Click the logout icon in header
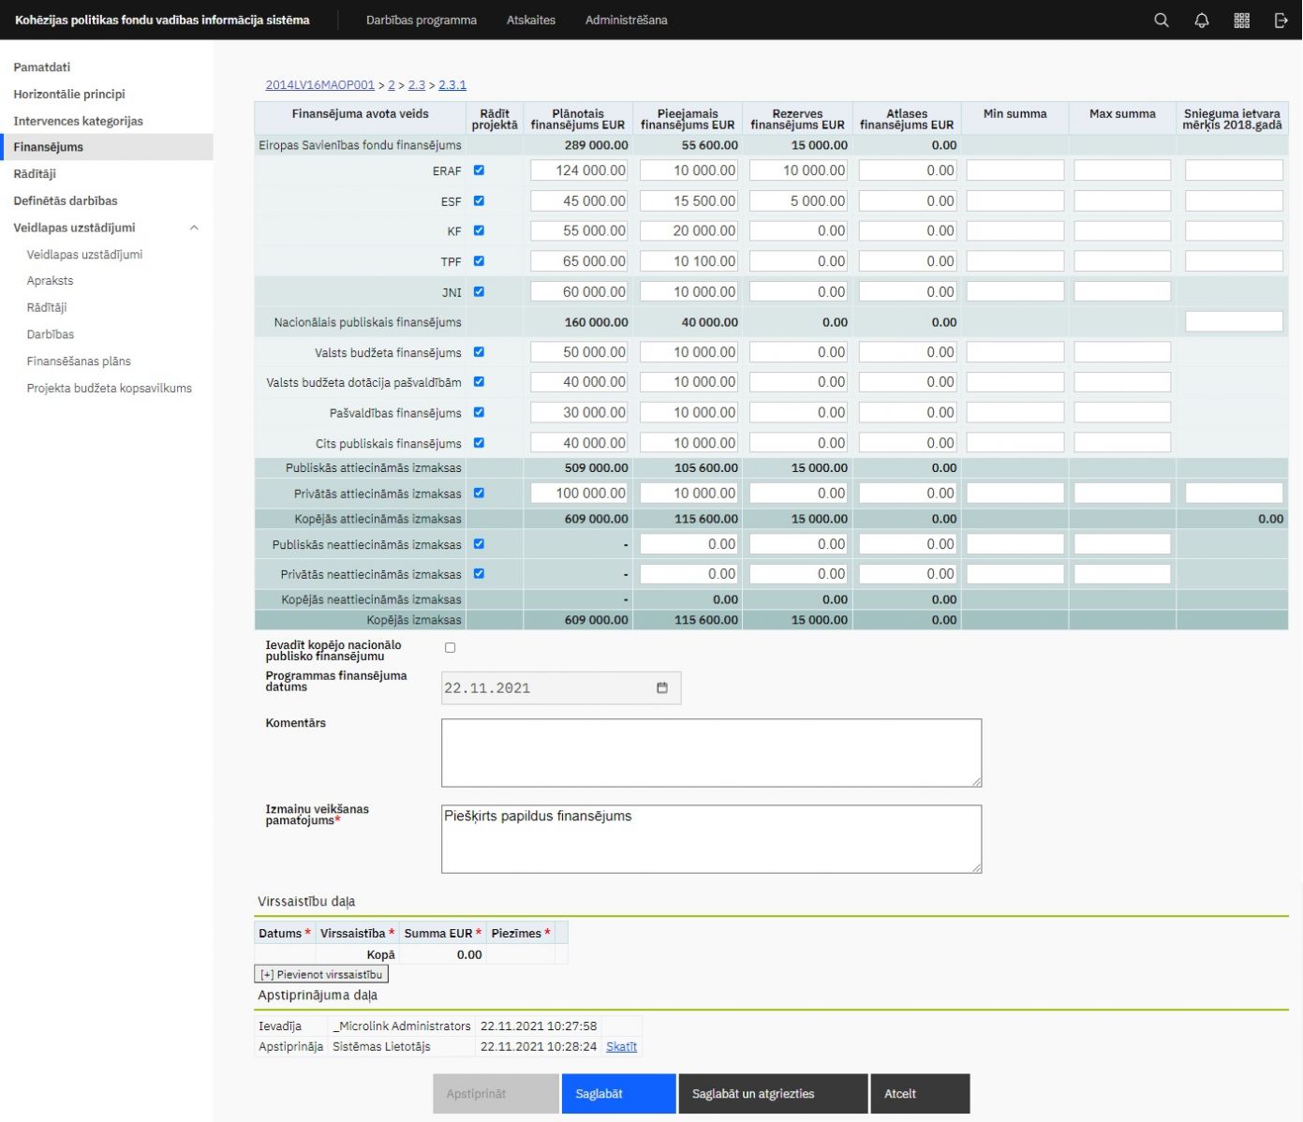The image size is (1303, 1122). [x=1281, y=20]
